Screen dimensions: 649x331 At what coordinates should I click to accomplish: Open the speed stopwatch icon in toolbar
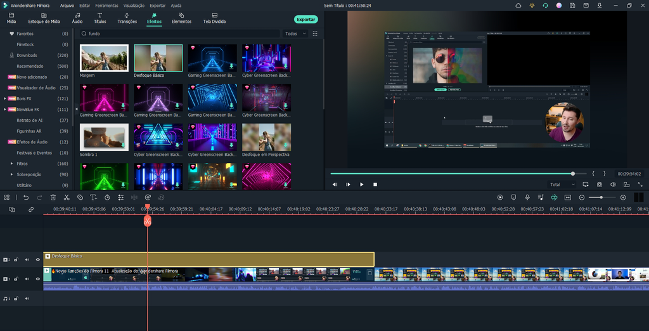point(107,198)
